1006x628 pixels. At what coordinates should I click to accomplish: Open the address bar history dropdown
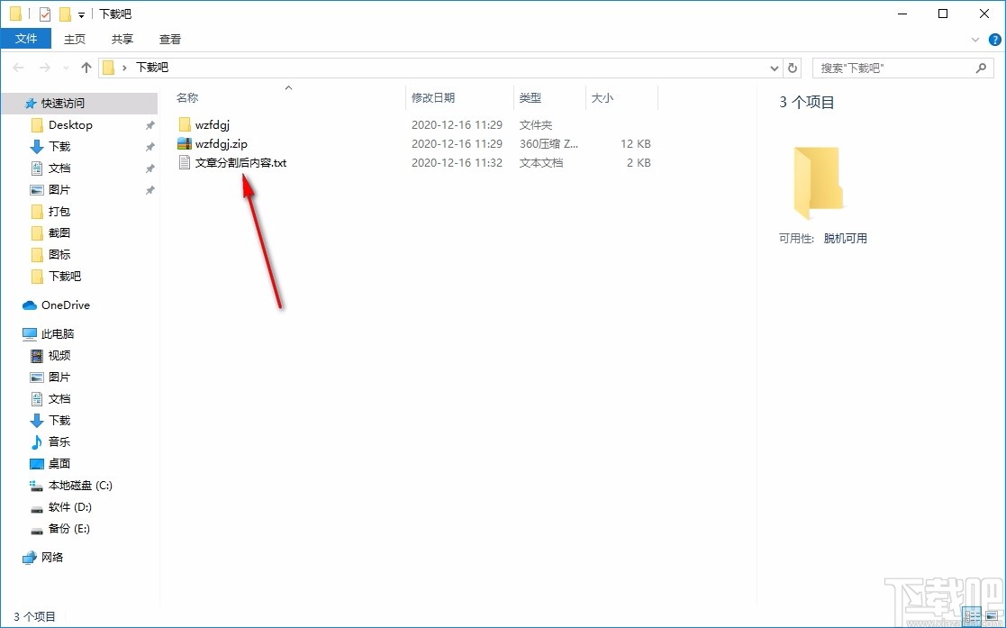click(774, 67)
